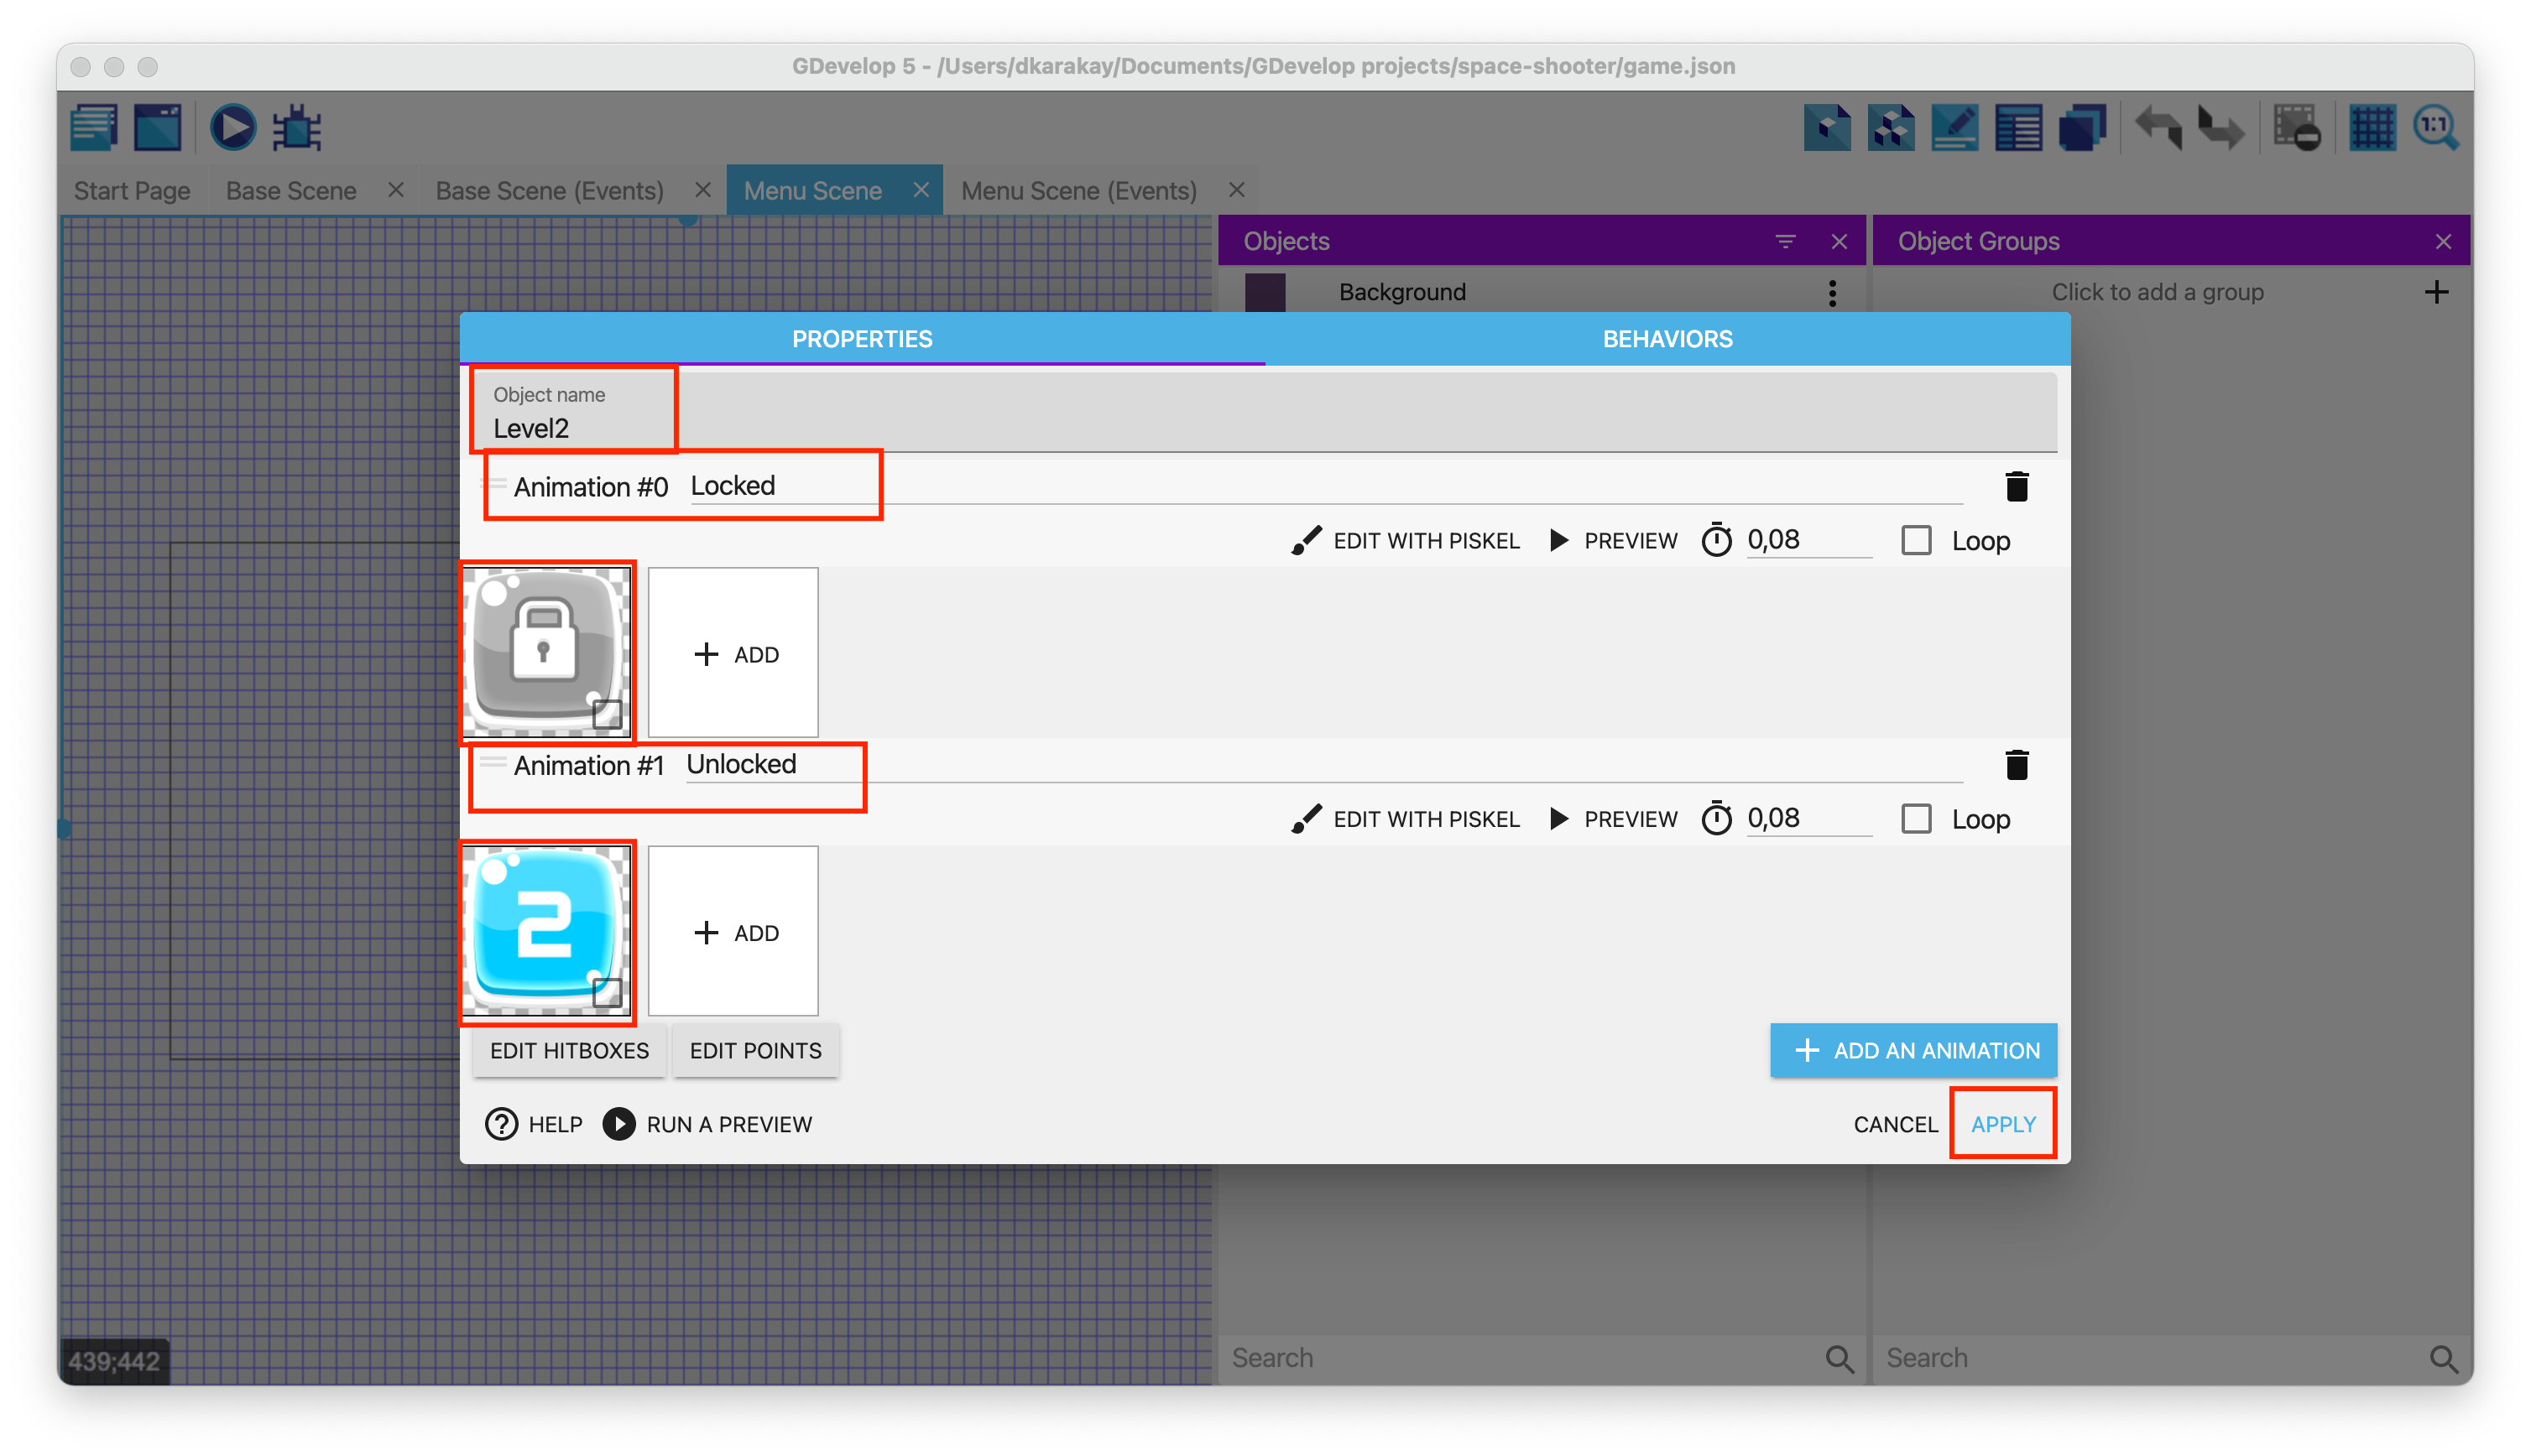2531x1456 pixels.
Task: Tick checkbox on locked sprite thumbnail
Action: (606, 714)
